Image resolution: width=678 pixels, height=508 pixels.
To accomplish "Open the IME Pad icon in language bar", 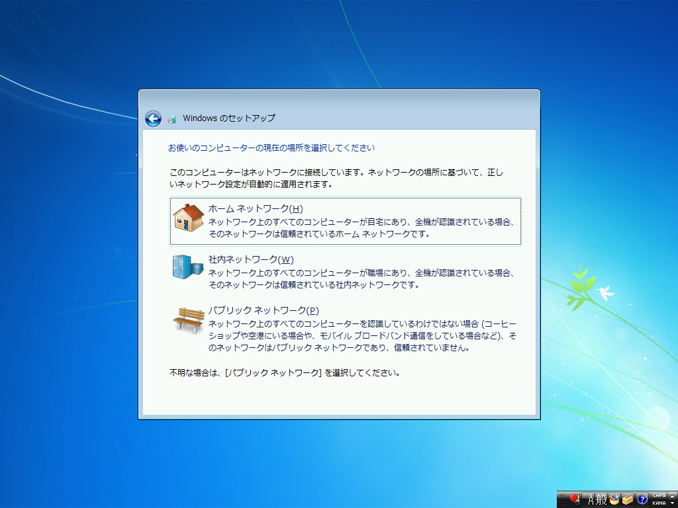I will pos(614,499).
